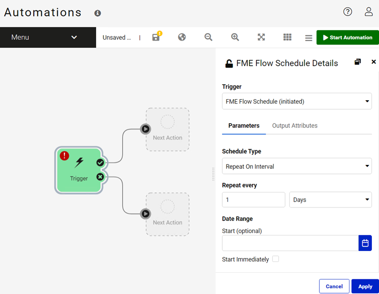Zoom out on the automation canvas
Viewport: 379px width, 294px height.
pos(208,37)
